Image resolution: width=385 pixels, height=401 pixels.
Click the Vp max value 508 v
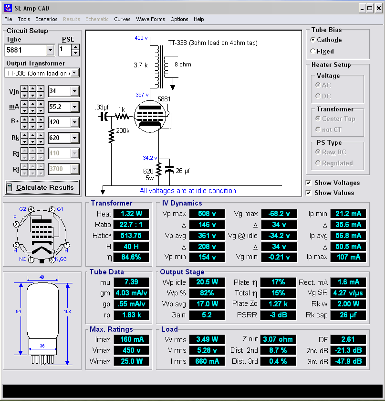(207, 214)
